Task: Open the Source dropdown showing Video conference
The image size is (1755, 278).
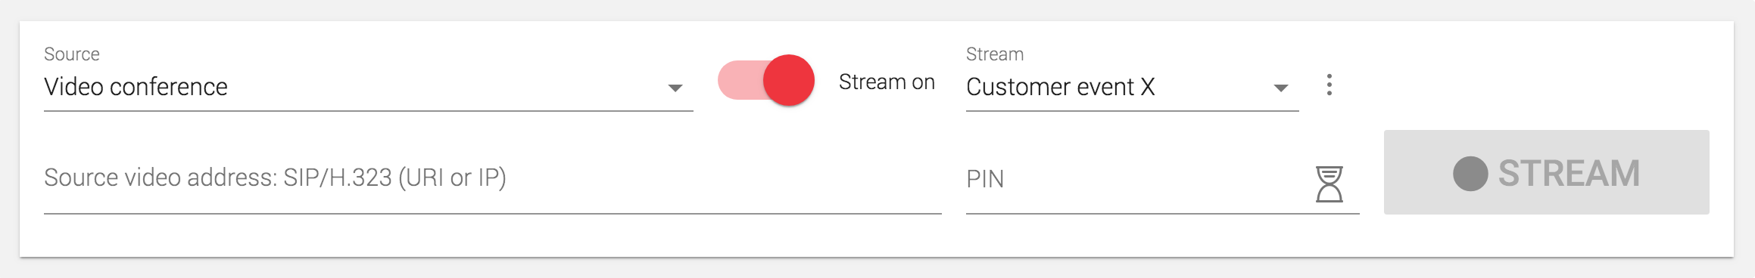Action: [x=369, y=88]
